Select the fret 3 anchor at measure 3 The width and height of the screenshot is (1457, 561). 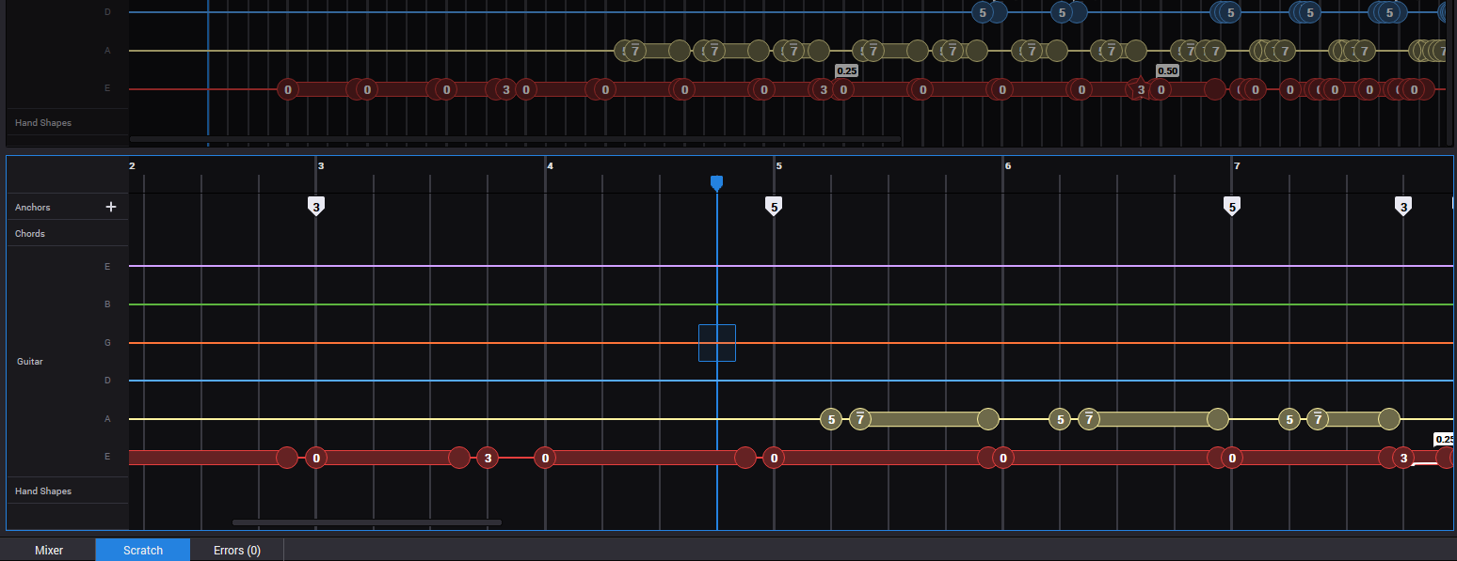[316, 206]
